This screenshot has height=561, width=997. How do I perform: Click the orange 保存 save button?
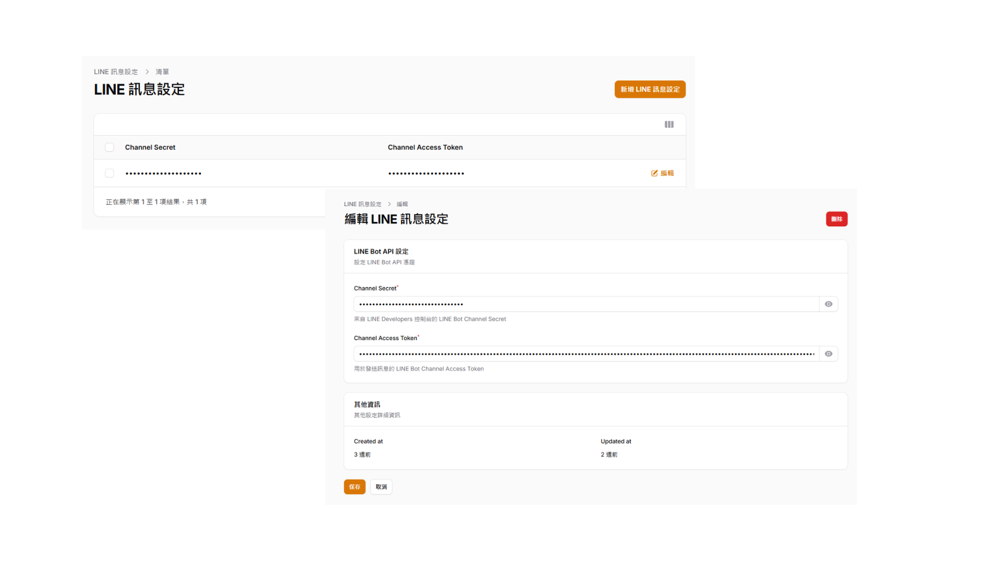click(x=355, y=487)
